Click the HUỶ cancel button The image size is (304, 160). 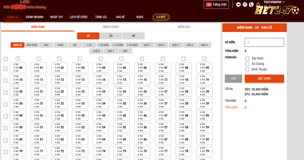point(233,79)
